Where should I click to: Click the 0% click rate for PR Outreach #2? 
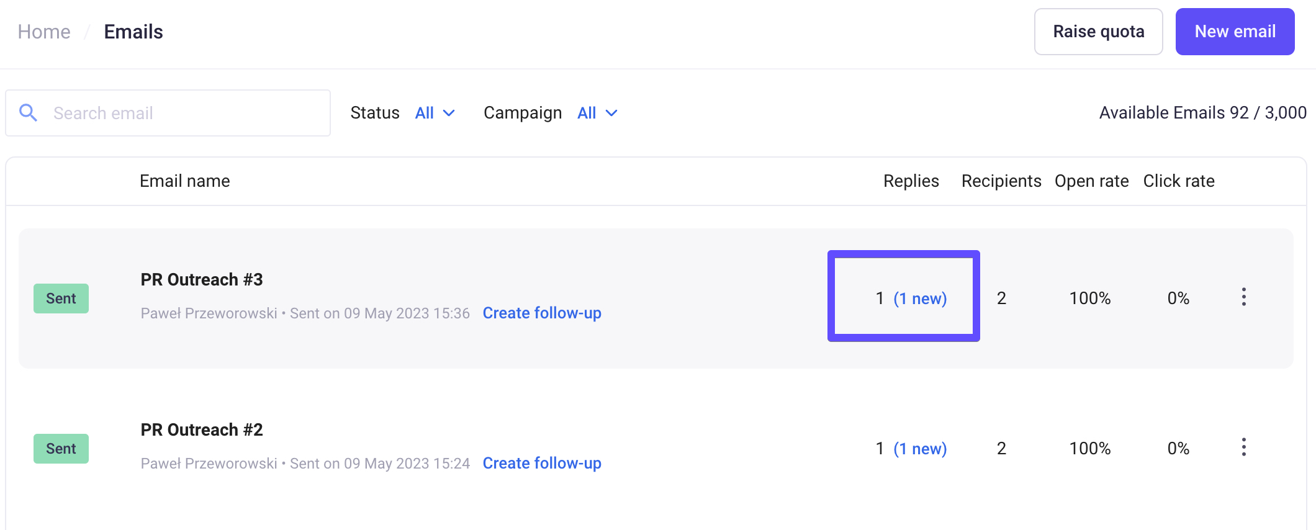[x=1178, y=449]
